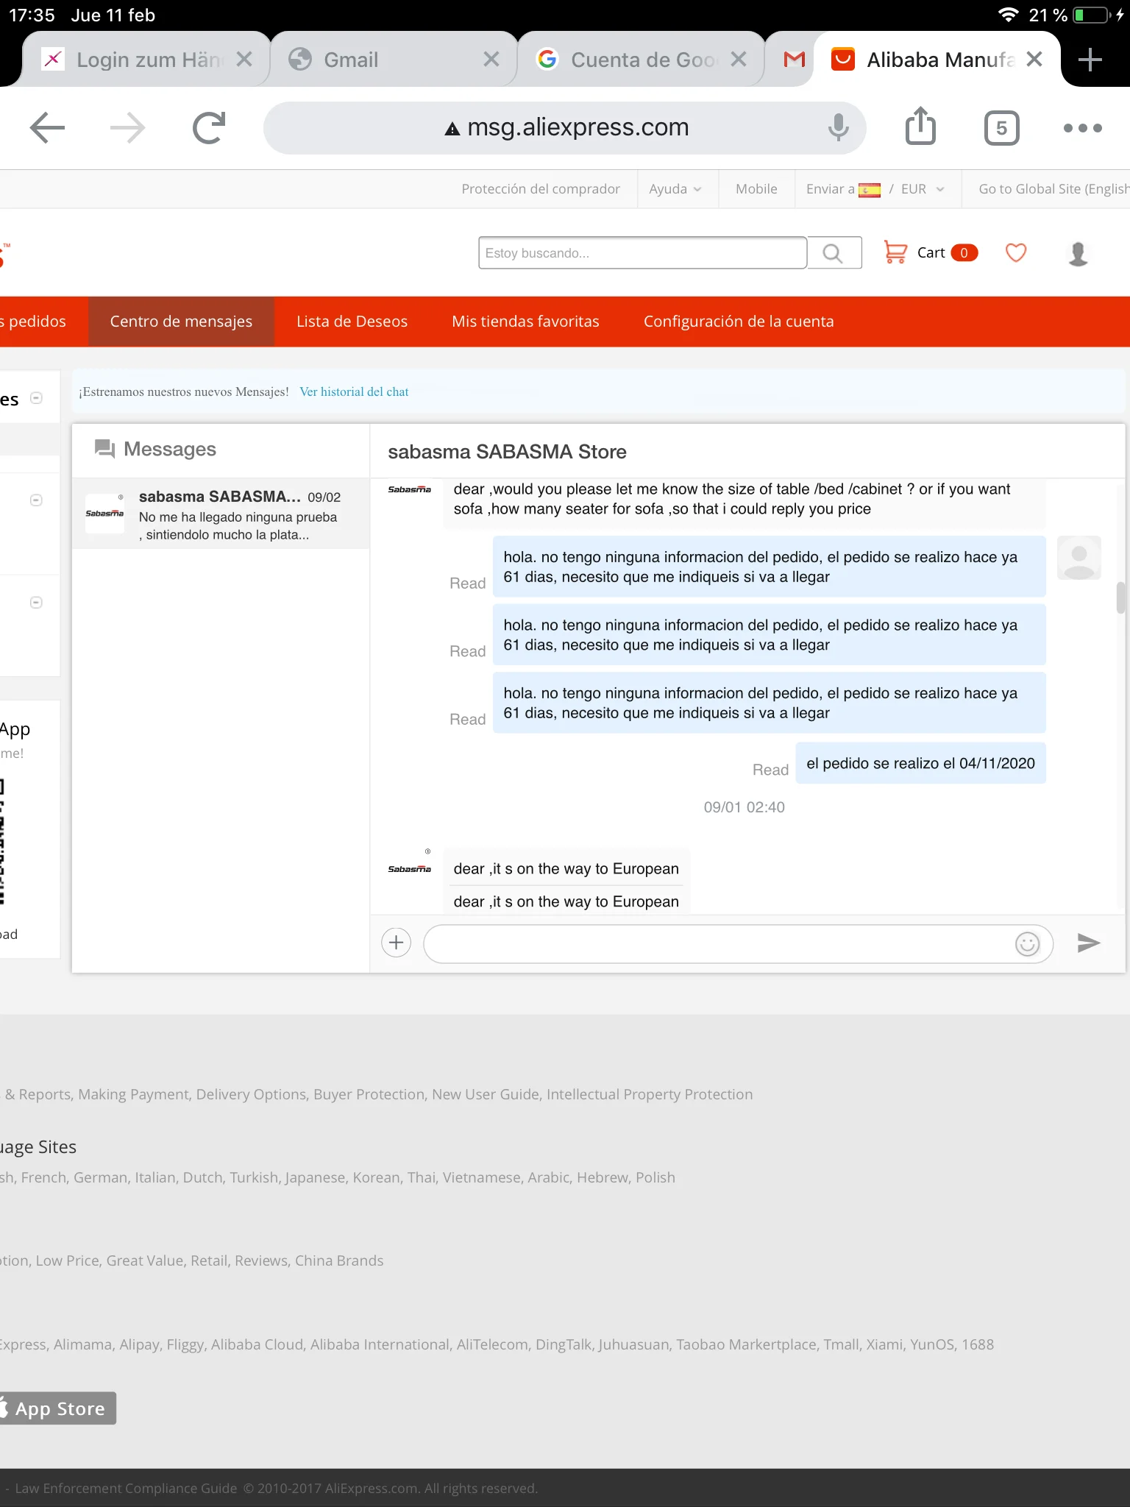Open Lista de Deseos
This screenshot has height=1507, width=1130.
(352, 322)
